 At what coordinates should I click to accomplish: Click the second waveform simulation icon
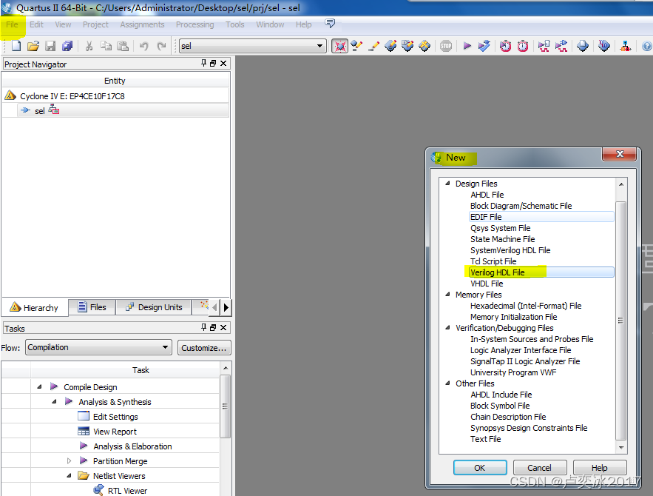561,46
